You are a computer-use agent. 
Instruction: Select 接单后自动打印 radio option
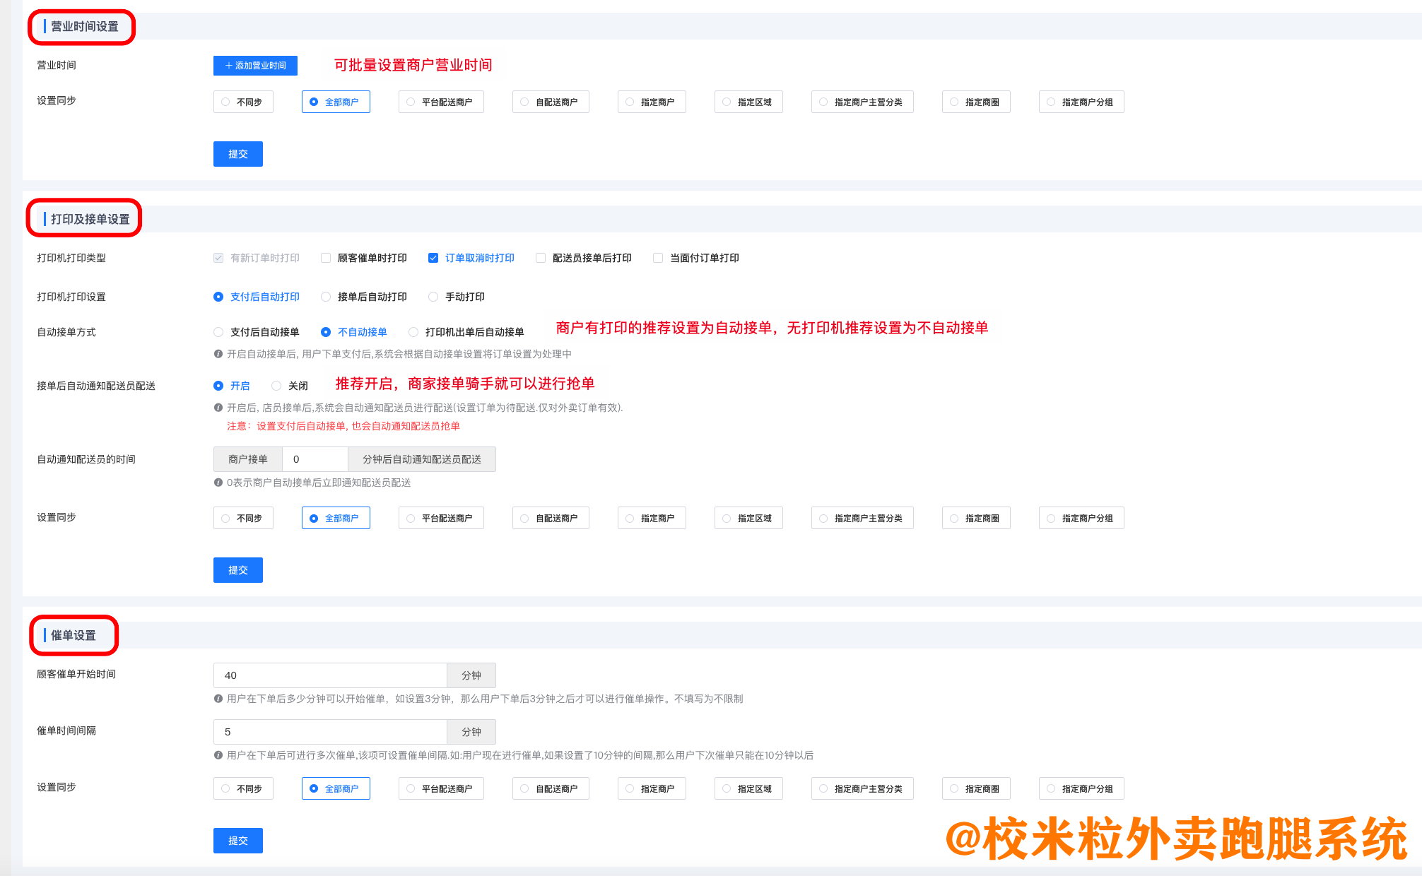coord(326,297)
